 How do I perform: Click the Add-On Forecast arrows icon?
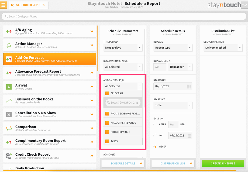[9, 59]
